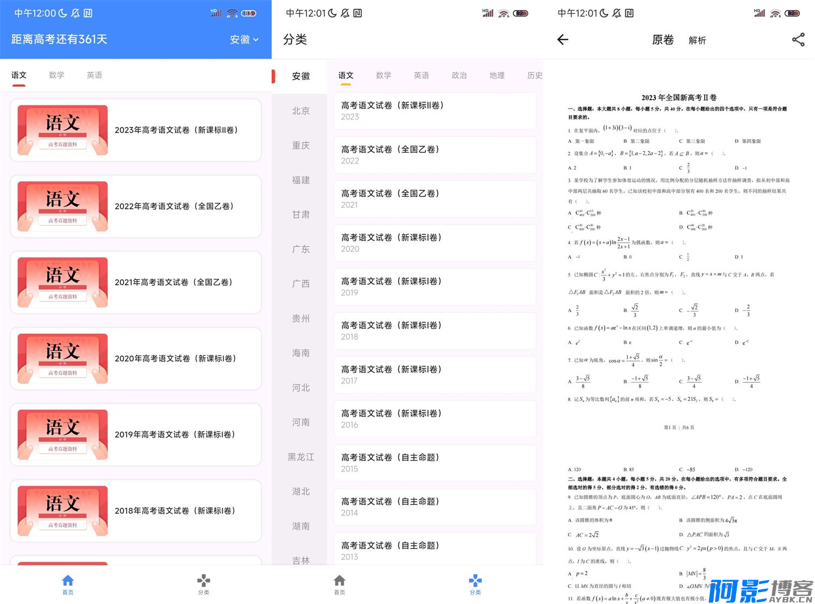Screen dimensions: 815x604
Task: Select 英语 tab in category screen
Action: (x=422, y=76)
